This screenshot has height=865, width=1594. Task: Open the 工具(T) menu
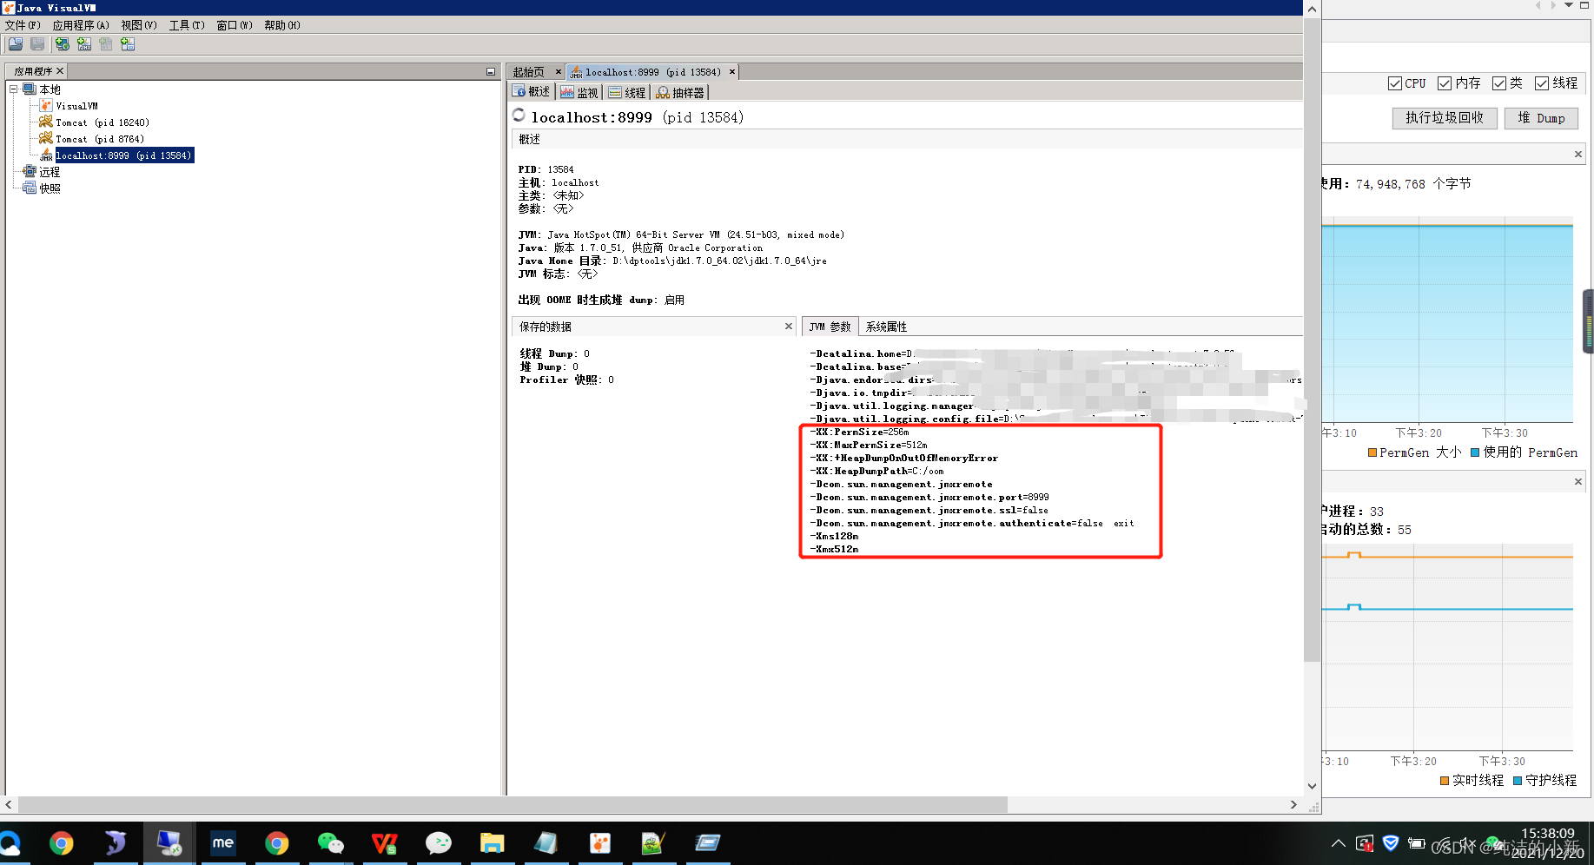coord(187,25)
